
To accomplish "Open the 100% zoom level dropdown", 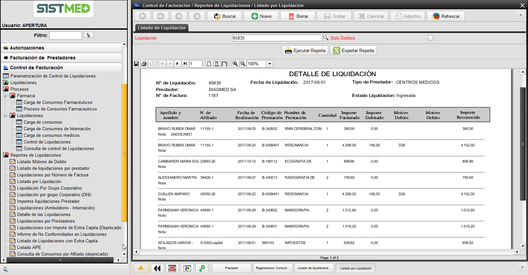I will click(270, 64).
